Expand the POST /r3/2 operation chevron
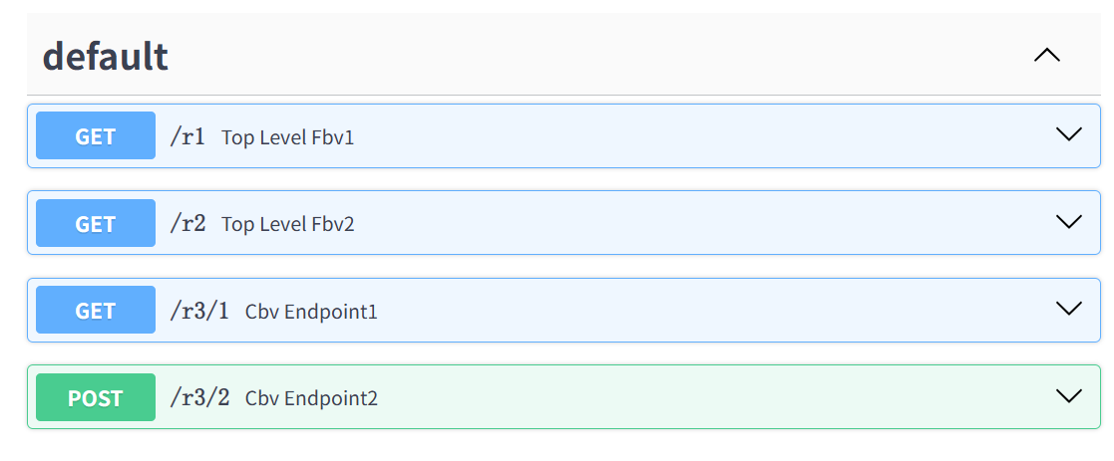The width and height of the screenshot is (1114, 461). tap(1068, 396)
